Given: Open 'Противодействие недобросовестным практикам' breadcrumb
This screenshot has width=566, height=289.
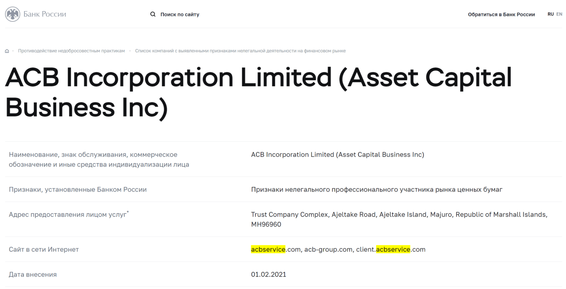Looking at the screenshot, I should (71, 51).
